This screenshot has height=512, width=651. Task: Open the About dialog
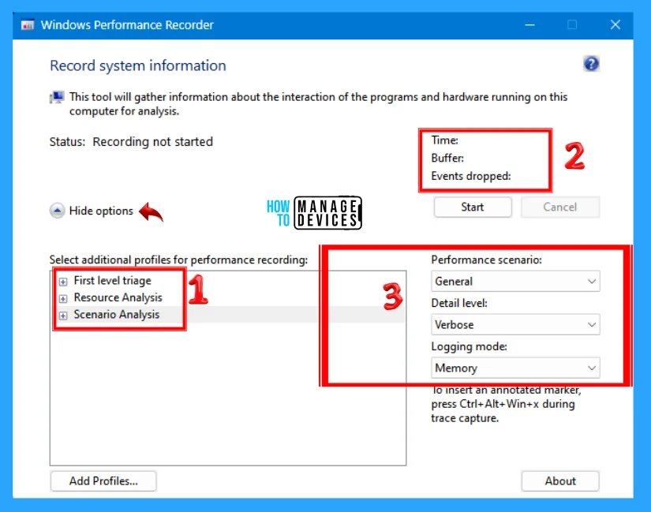pyautogui.click(x=560, y=481)
